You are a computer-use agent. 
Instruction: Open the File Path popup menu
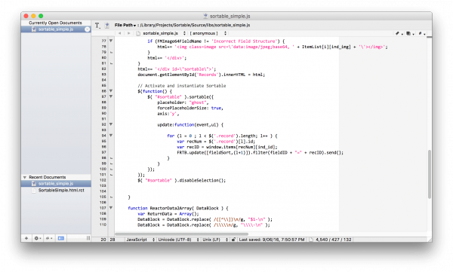(125, 26)
